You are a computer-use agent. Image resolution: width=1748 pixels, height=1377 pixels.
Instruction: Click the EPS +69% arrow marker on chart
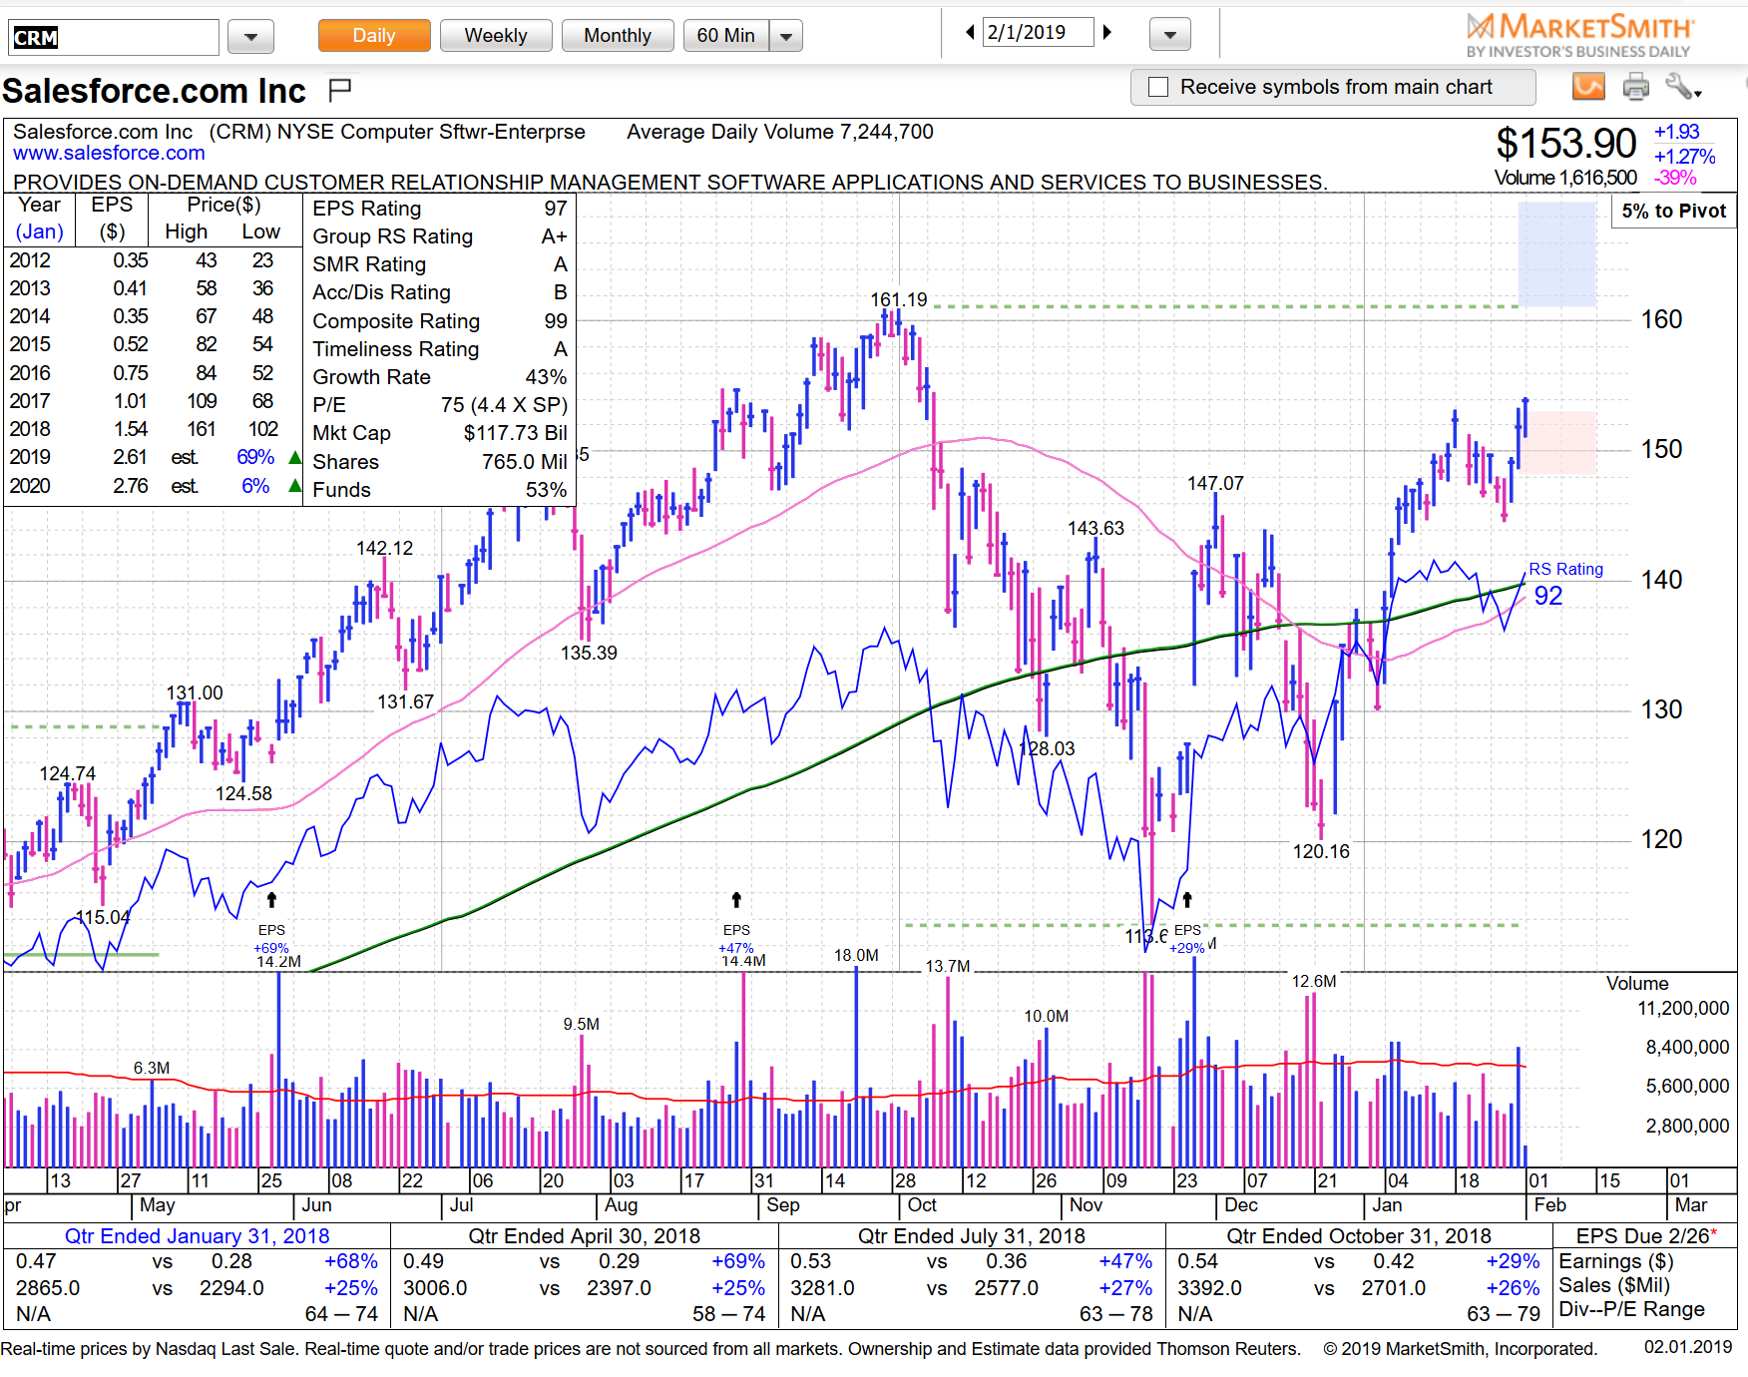pyautogui.click(x=271, y=900)
